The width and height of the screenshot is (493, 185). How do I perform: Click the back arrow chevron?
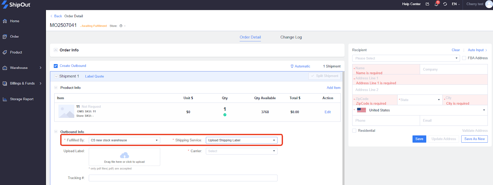coord(51,16)
